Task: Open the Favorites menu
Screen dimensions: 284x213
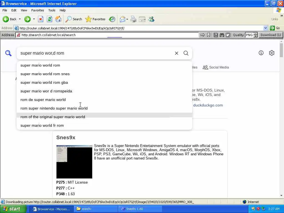Action: pos(37,10)
